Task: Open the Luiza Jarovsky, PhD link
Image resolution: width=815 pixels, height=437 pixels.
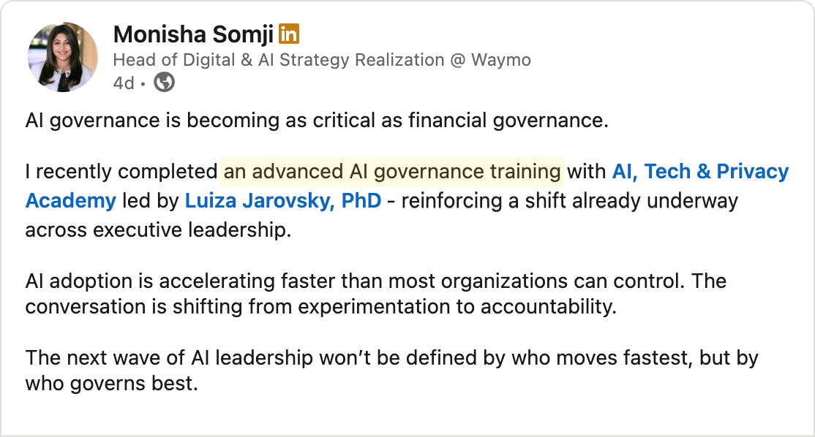Action: [x=282, y=200]
